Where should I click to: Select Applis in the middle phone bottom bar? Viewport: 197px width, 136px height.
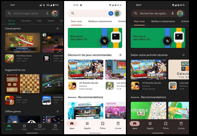[x=87, y=126]
